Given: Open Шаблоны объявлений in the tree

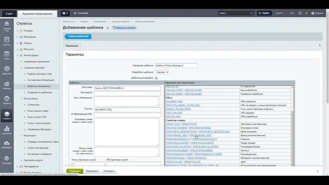Looking at the screenshot, I should tap(39, 86).
